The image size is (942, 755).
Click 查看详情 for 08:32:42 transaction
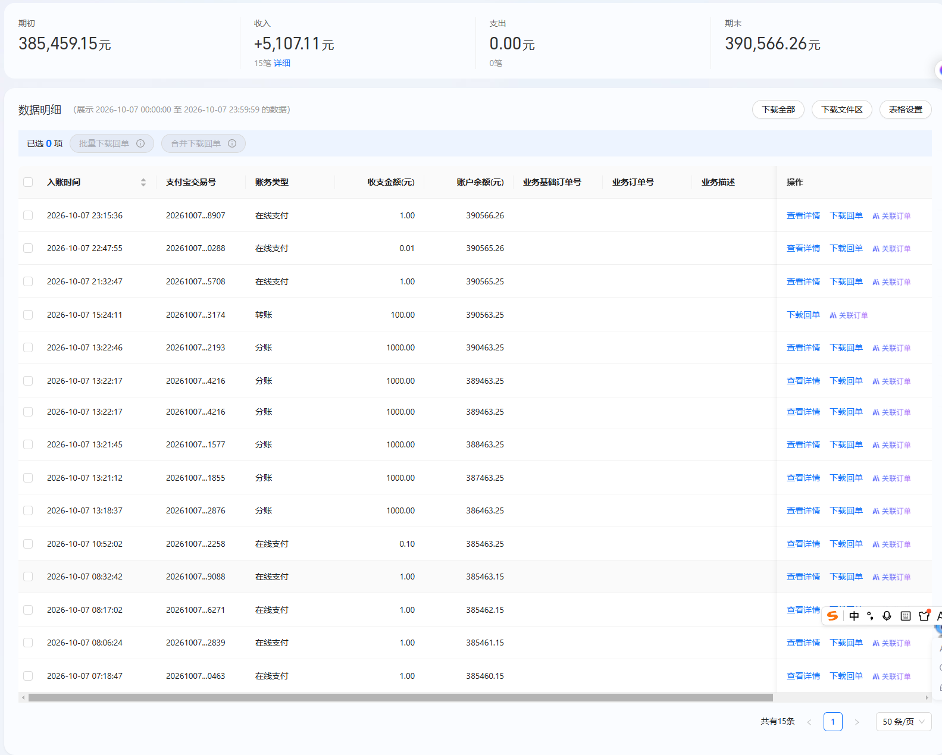[803, 577]
